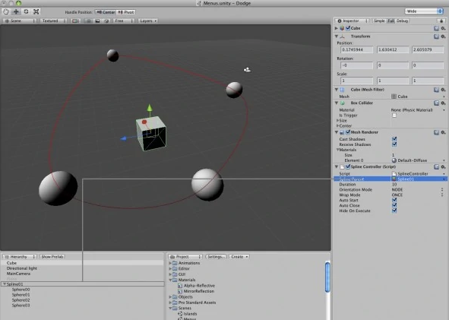The width and height of the screenshot is (449, 320).
Task: Click the Project Settings button
Action: [x=217, y=257]
